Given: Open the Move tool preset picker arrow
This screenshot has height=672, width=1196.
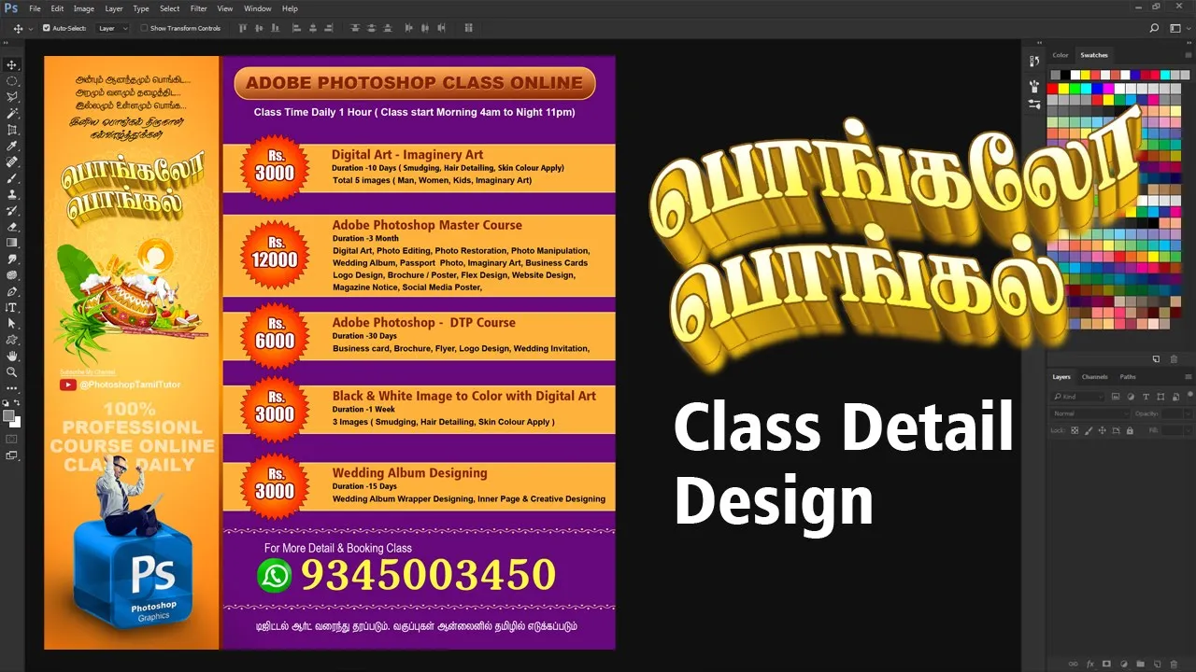Looking at the screenshot, I should click(31, 28).
